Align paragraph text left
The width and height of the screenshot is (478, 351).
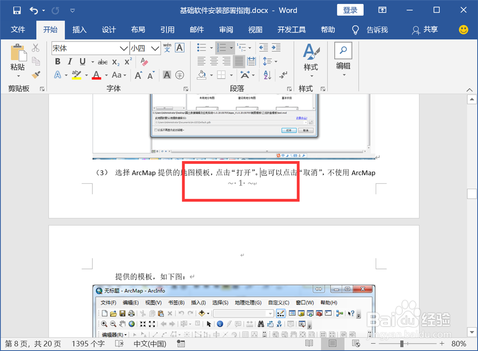click(201, 61)
